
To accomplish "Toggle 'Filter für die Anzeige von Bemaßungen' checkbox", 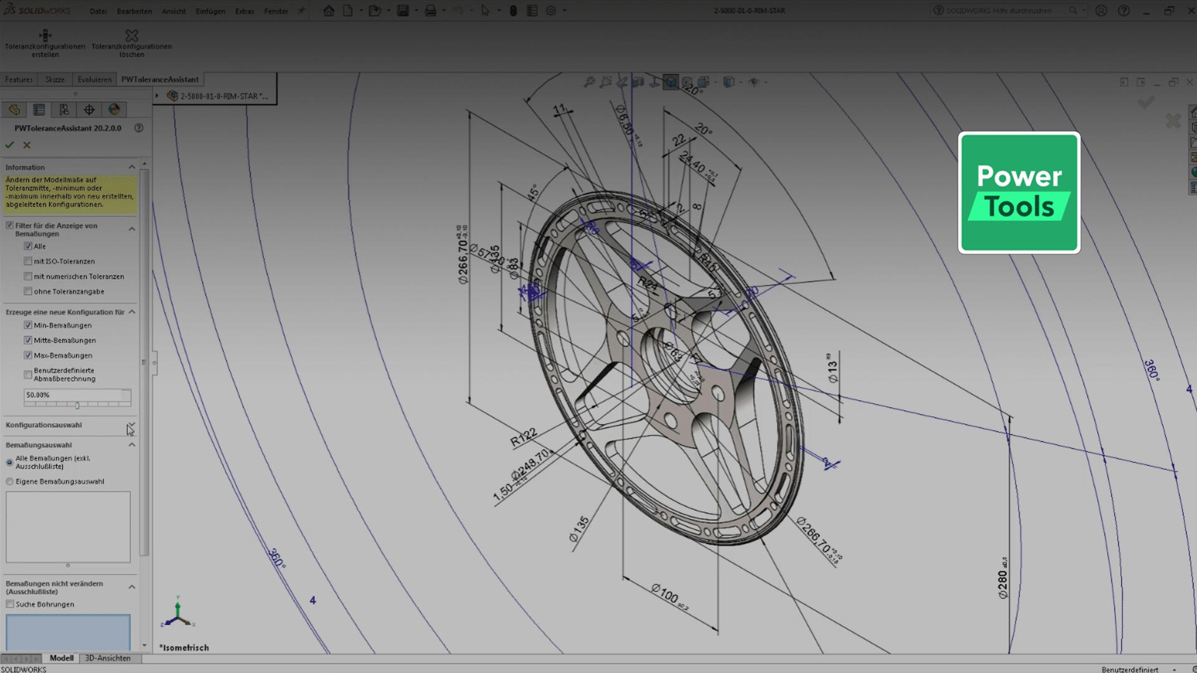I will tap(9, 225).
